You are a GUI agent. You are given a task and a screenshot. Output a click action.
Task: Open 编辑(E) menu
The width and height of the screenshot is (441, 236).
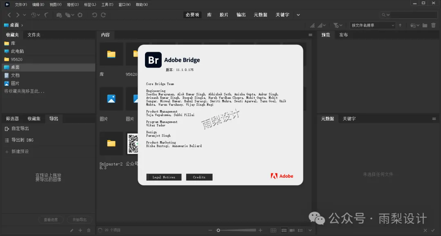pos(38,4)
